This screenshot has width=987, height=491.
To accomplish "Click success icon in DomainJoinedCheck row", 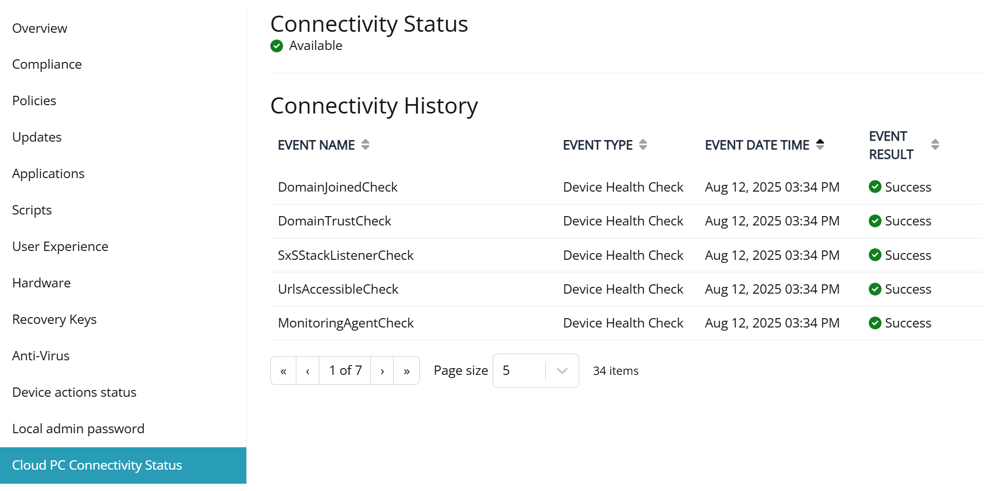I will pyautogui.click(x=875, y=187).
